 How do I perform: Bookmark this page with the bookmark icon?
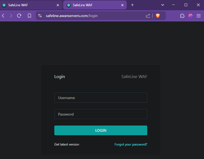pyautogui.click(x=29, y=16)
